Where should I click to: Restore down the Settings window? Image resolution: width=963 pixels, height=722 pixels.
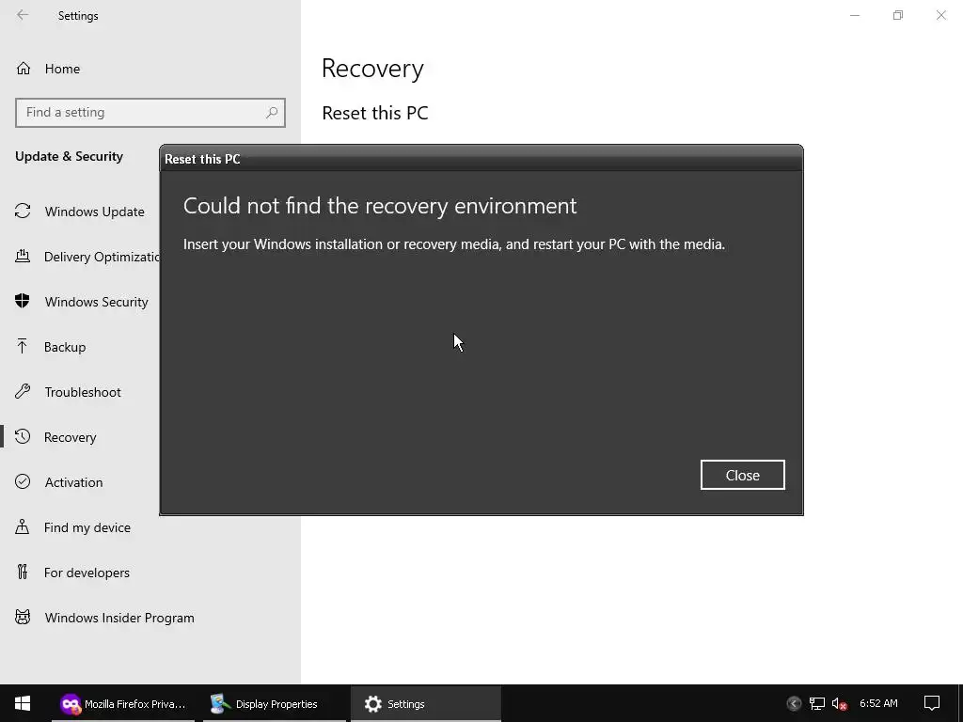click(x=898, y=15)
